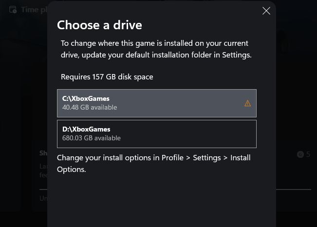Click the Install Options text in breadcrumb

154,164
